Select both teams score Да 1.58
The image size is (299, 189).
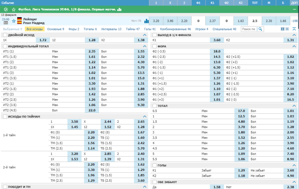[x=217, y=187]
